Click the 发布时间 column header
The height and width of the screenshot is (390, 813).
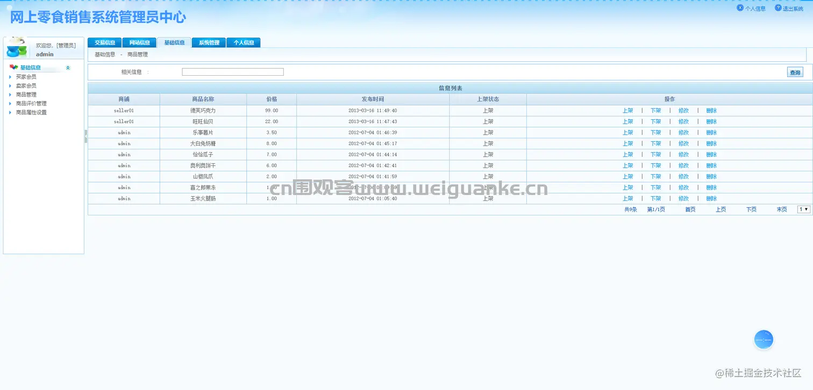(373, 99)
